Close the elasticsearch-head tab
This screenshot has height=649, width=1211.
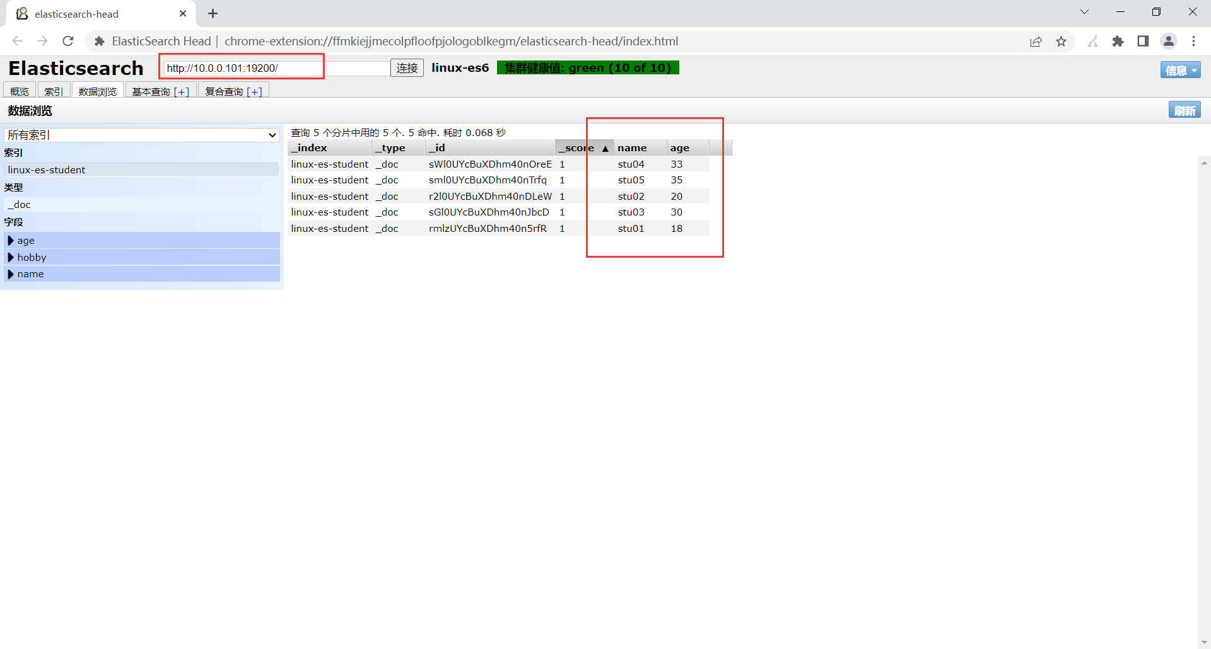[183, 13]
